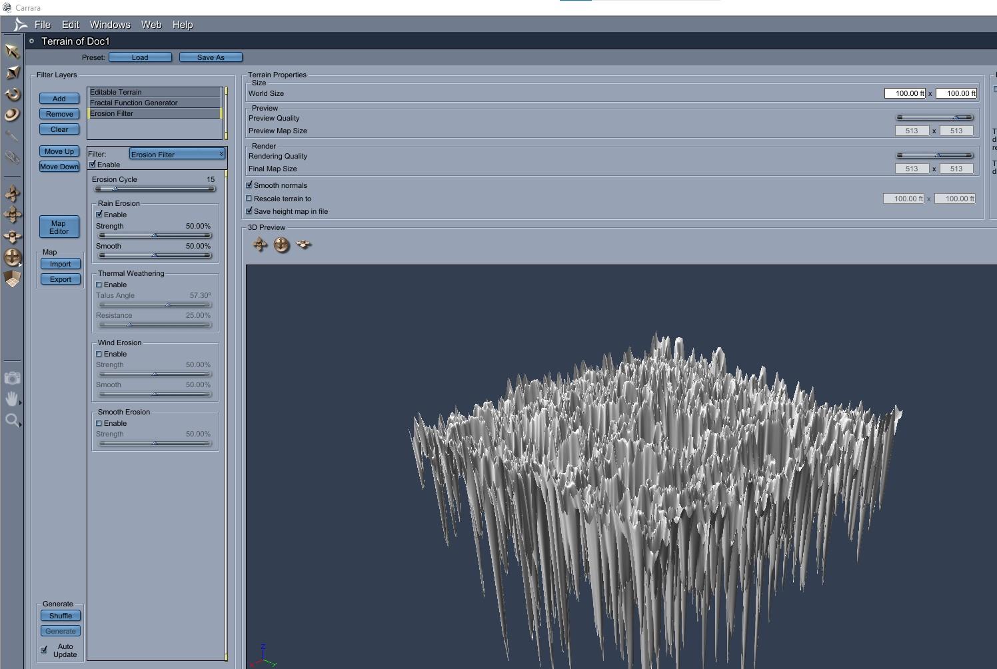Select the Rotate tool in left toolbar

coord(12,94)
